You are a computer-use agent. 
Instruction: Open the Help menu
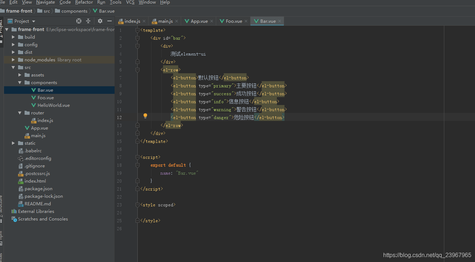coord(165,2)
